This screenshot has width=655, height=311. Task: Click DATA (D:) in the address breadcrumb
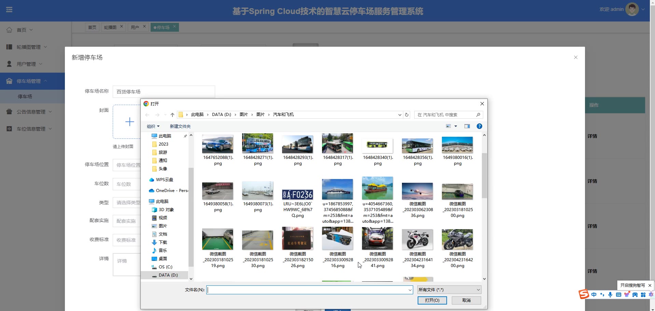pos(222,115)
